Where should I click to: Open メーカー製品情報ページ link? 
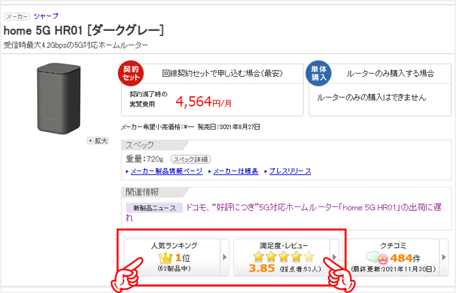[x=166, y=171]
